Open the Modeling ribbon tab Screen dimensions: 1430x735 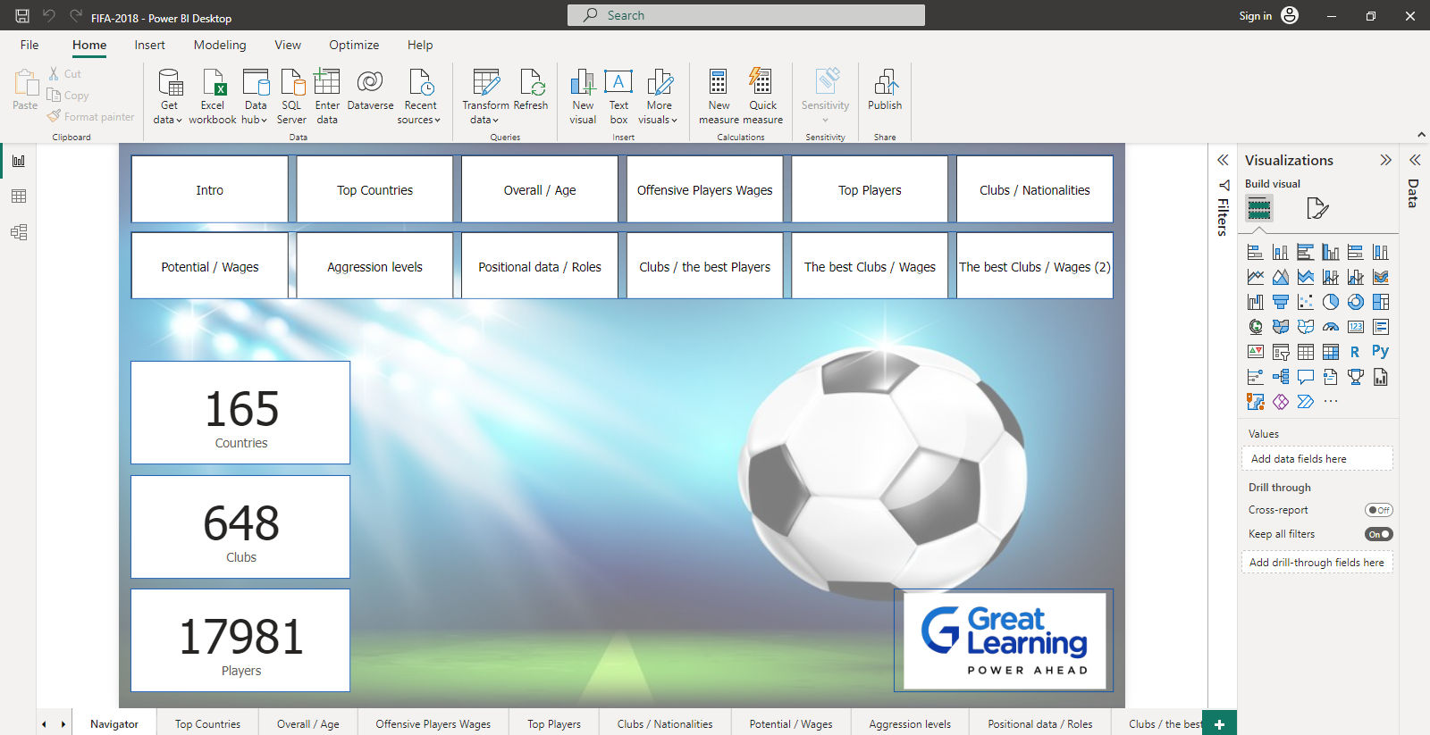coord(220,45)
